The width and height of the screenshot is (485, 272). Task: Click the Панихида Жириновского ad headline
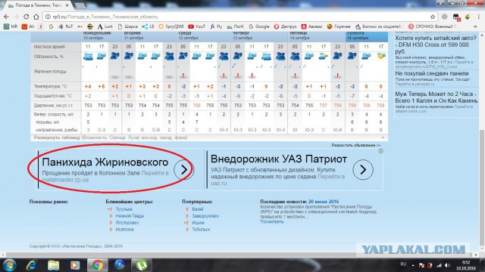click(x=105, y=162)
